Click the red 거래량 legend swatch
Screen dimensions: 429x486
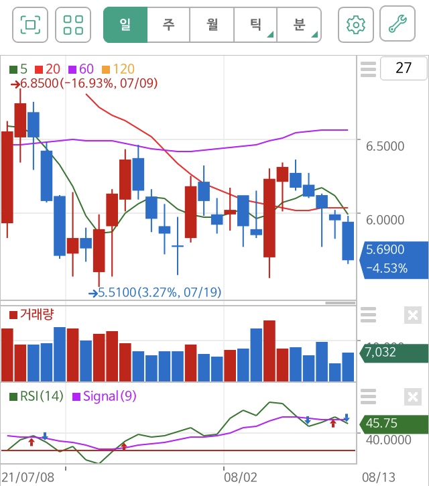point(13,315)
